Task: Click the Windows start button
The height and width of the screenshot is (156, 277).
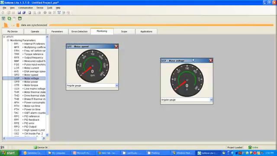Action: 10,153
